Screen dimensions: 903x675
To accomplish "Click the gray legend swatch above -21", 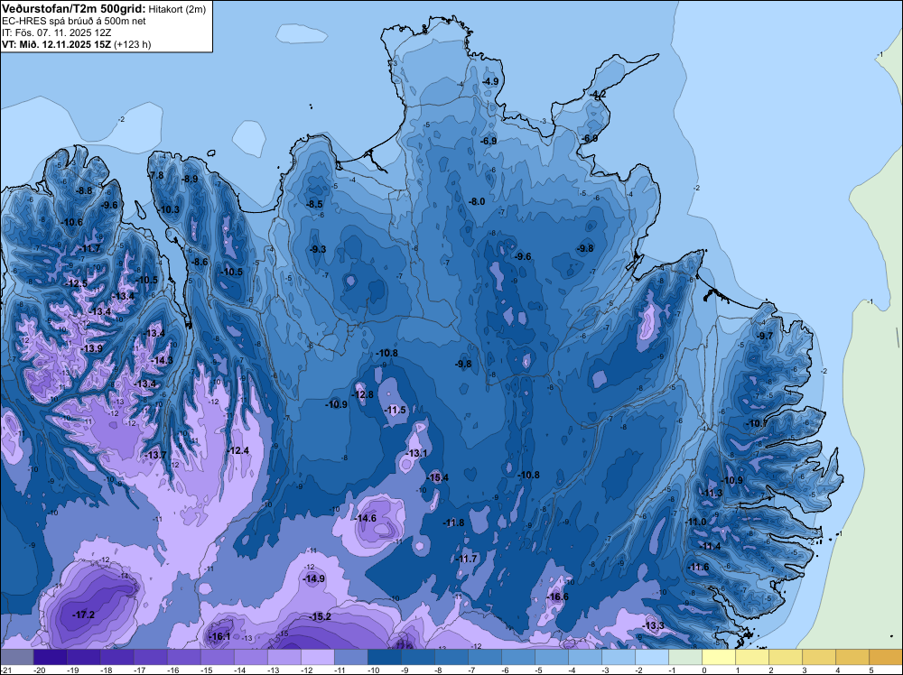I will click(x=16, y=657).
